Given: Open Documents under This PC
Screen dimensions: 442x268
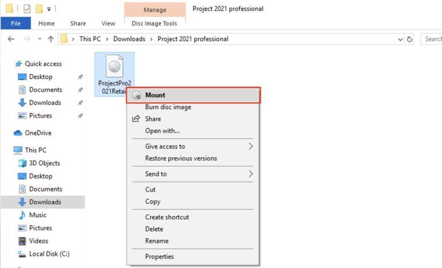Looking at the screenshot, I should [45, 189].
